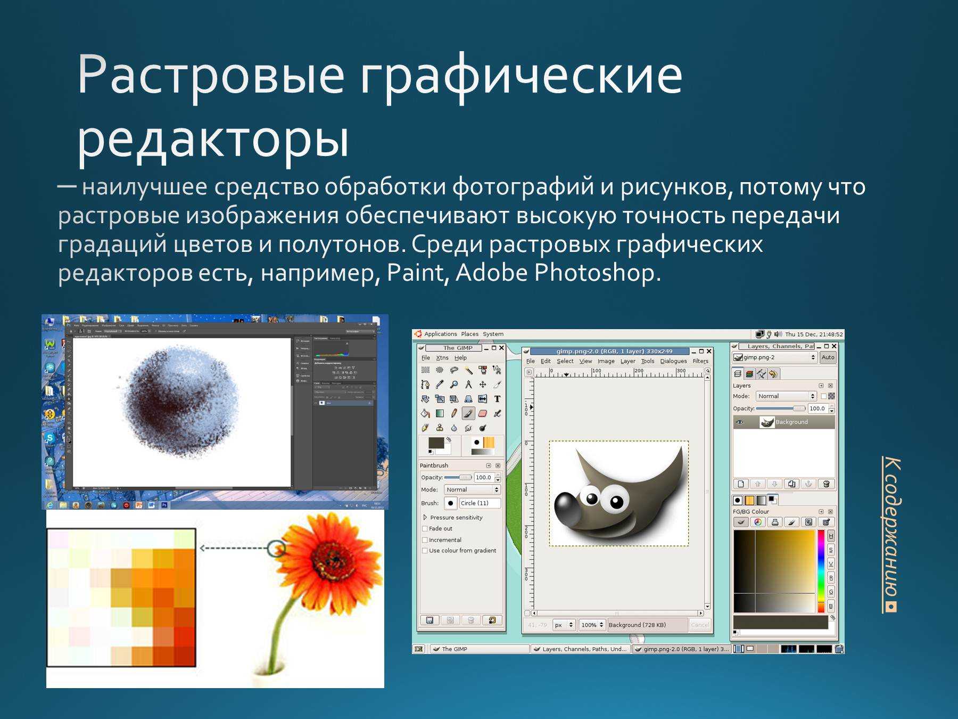Open the Layers Mode Normal dropdown
Image resolution: width=958 pixels, height=719 pixels.
pyautogui.click(x=786, y=396)
